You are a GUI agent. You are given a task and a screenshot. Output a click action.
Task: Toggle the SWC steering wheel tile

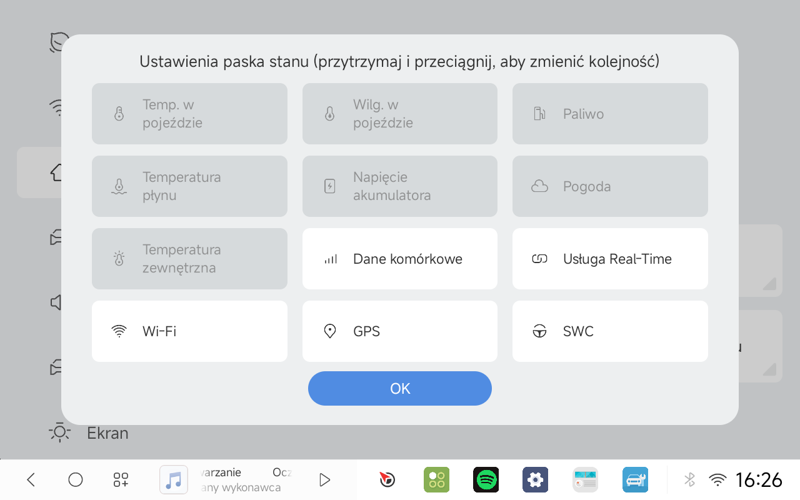click(610, 331)
